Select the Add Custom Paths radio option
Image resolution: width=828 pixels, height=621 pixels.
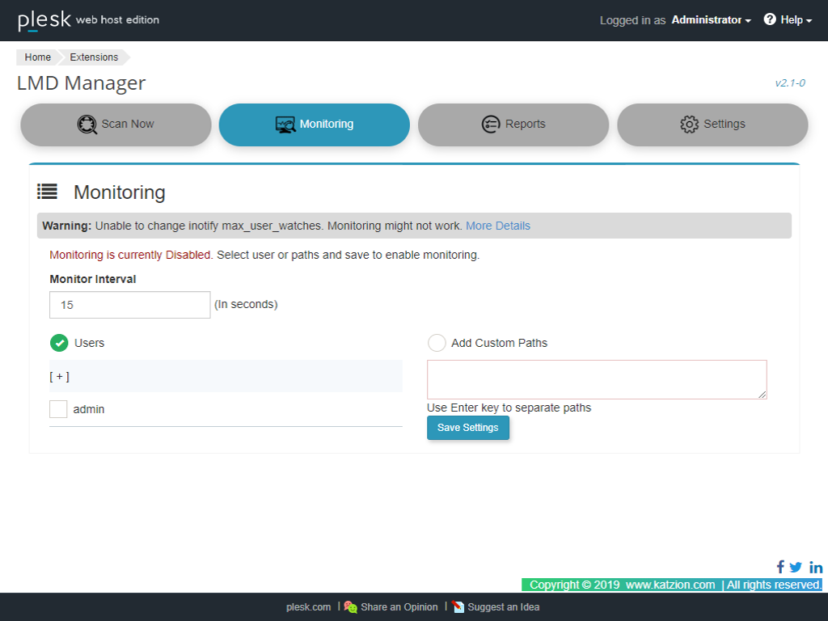tap(437, 343)
